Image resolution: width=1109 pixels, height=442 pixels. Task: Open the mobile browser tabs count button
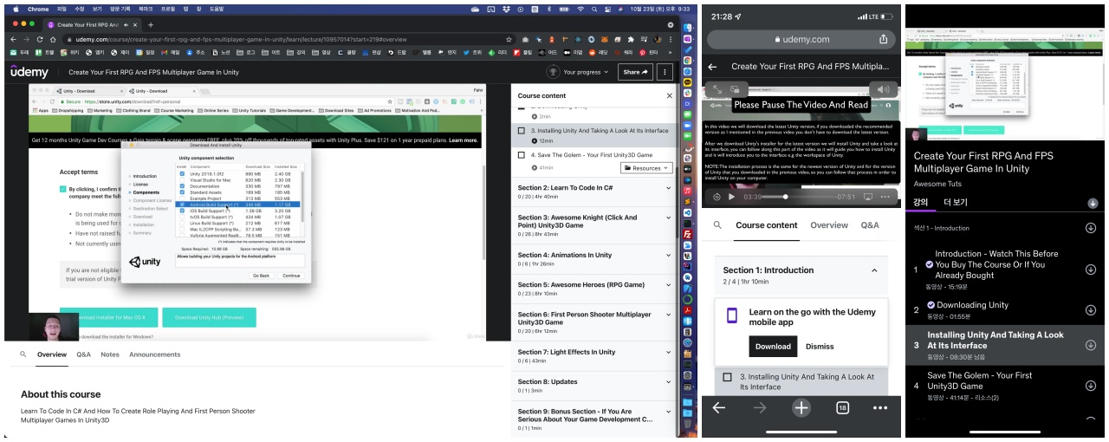(842, 407)
